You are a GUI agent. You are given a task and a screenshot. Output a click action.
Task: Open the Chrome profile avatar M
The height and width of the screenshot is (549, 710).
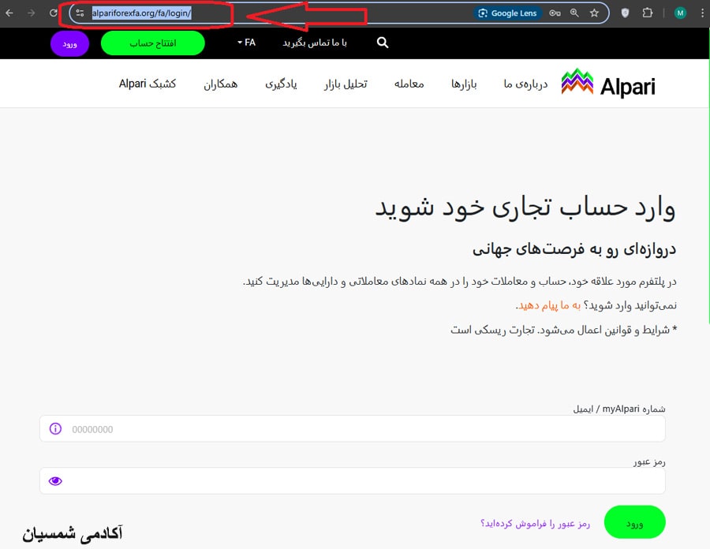680,13
